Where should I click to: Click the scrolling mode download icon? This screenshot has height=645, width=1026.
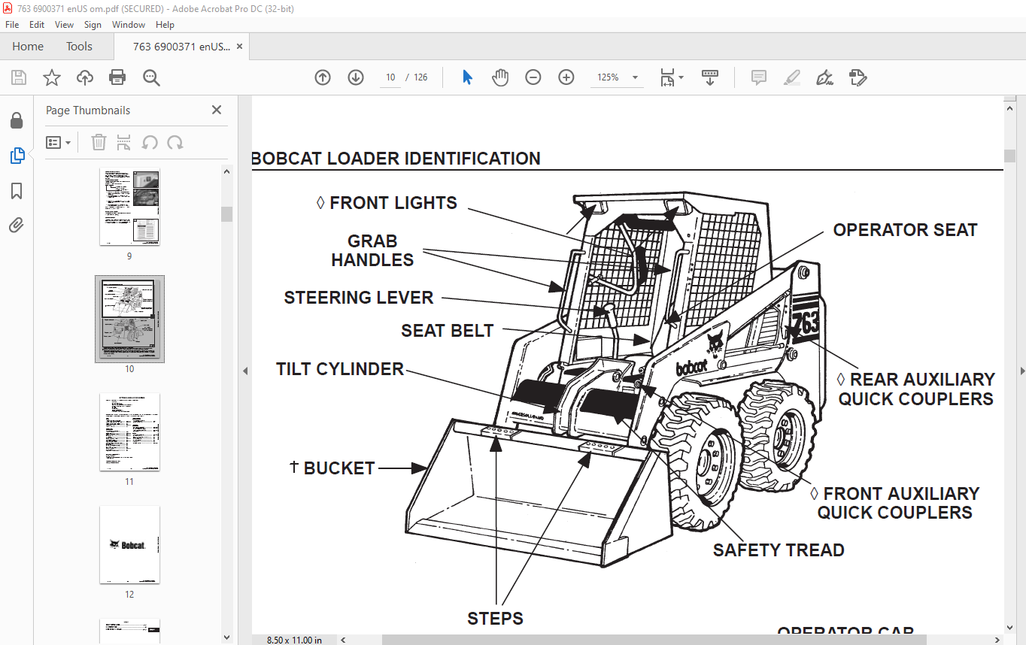(710, 77)
